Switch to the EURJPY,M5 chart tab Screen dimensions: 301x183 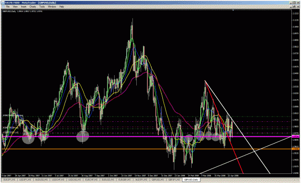pos(9,180)
